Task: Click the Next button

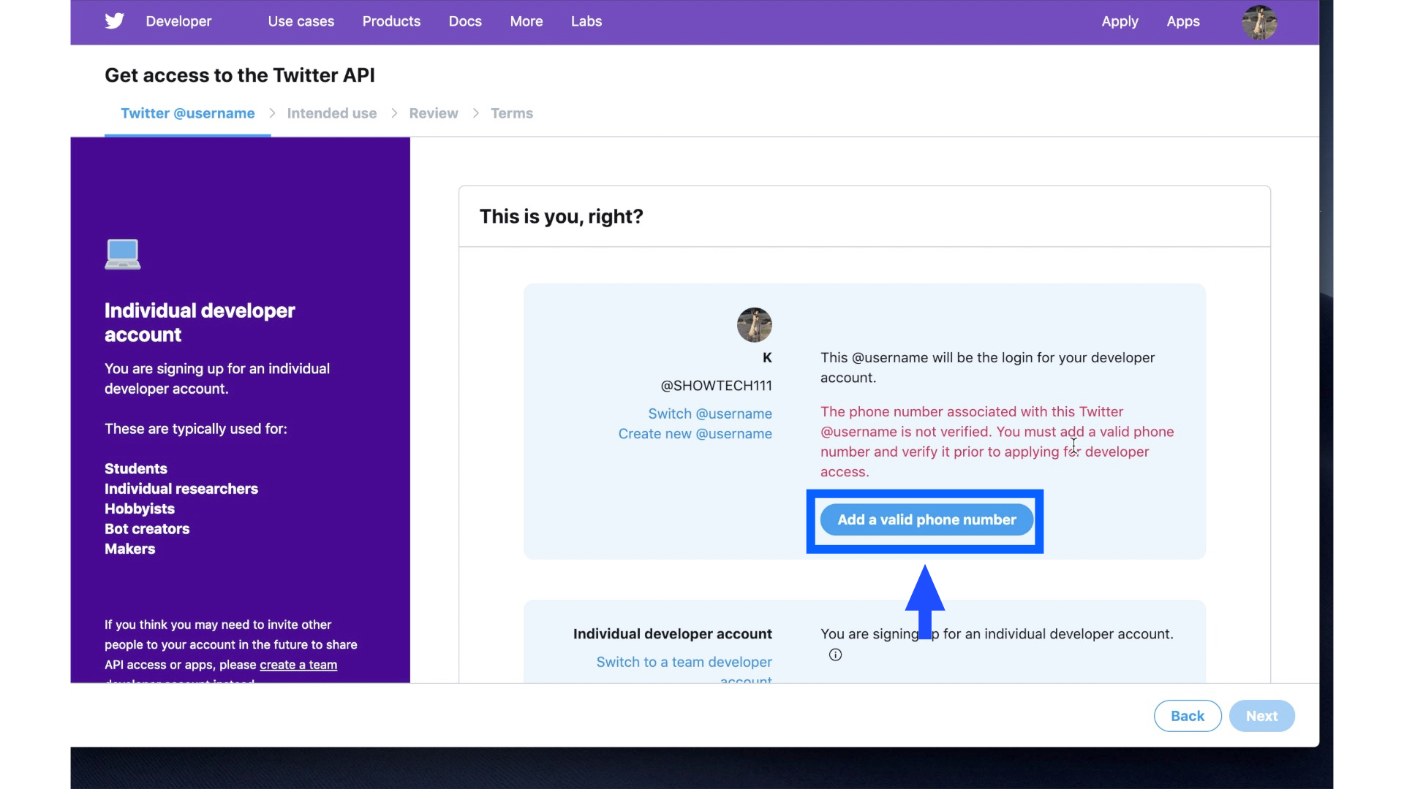Action: (x=1262, y=716)
